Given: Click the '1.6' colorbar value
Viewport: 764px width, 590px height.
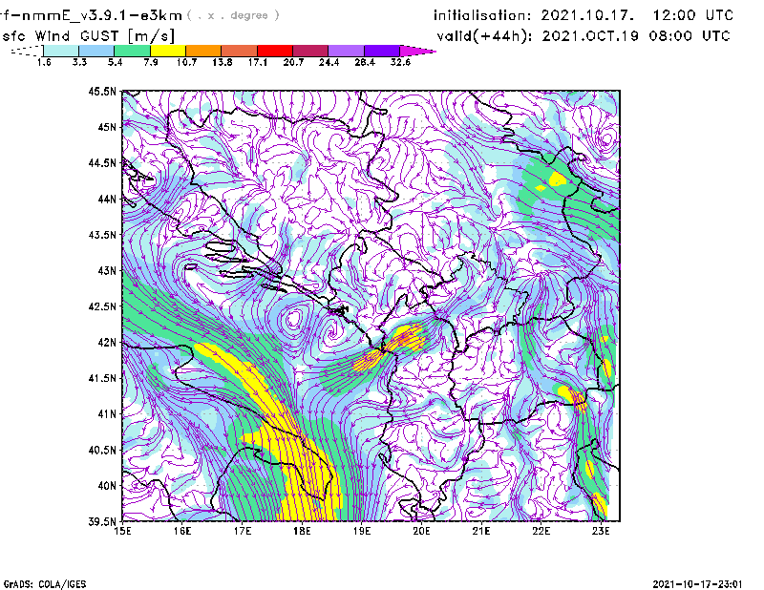Looking at the screenshot, I should point(44,62).
